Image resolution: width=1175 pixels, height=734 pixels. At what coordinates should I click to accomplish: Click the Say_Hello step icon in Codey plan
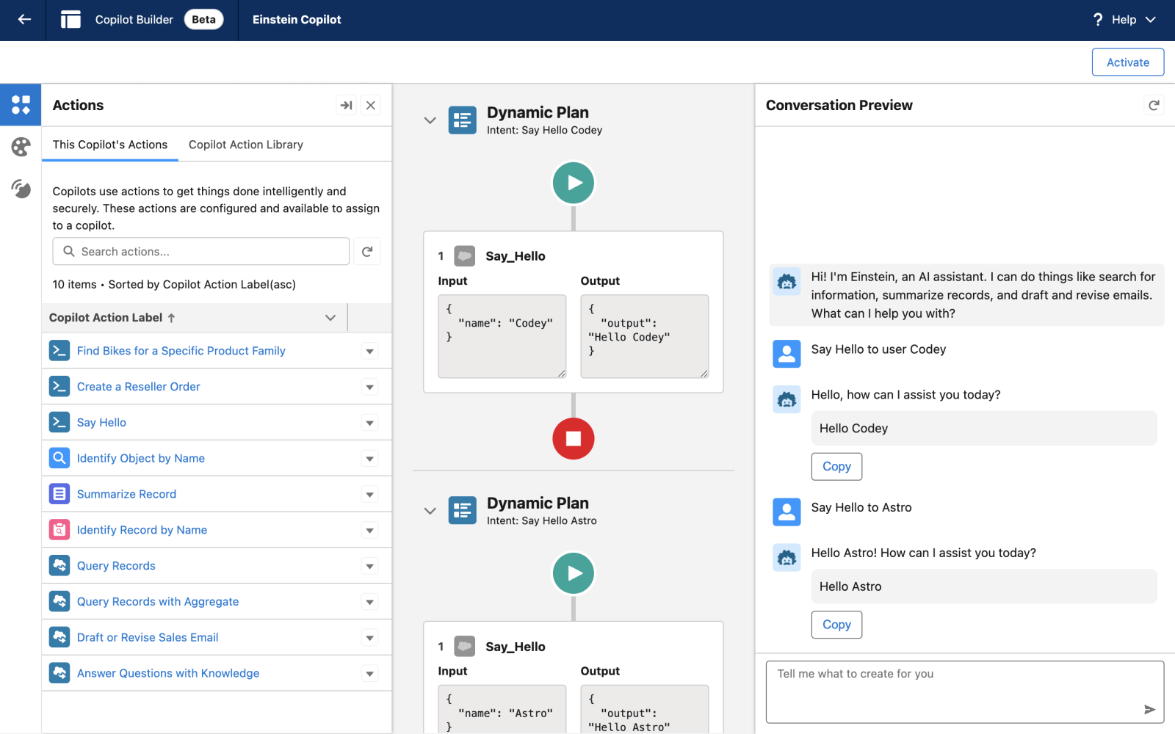tap(464, 255)
